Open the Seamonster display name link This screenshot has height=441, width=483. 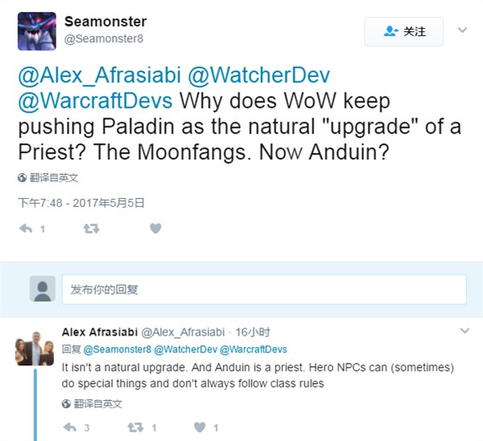point(105,22)
